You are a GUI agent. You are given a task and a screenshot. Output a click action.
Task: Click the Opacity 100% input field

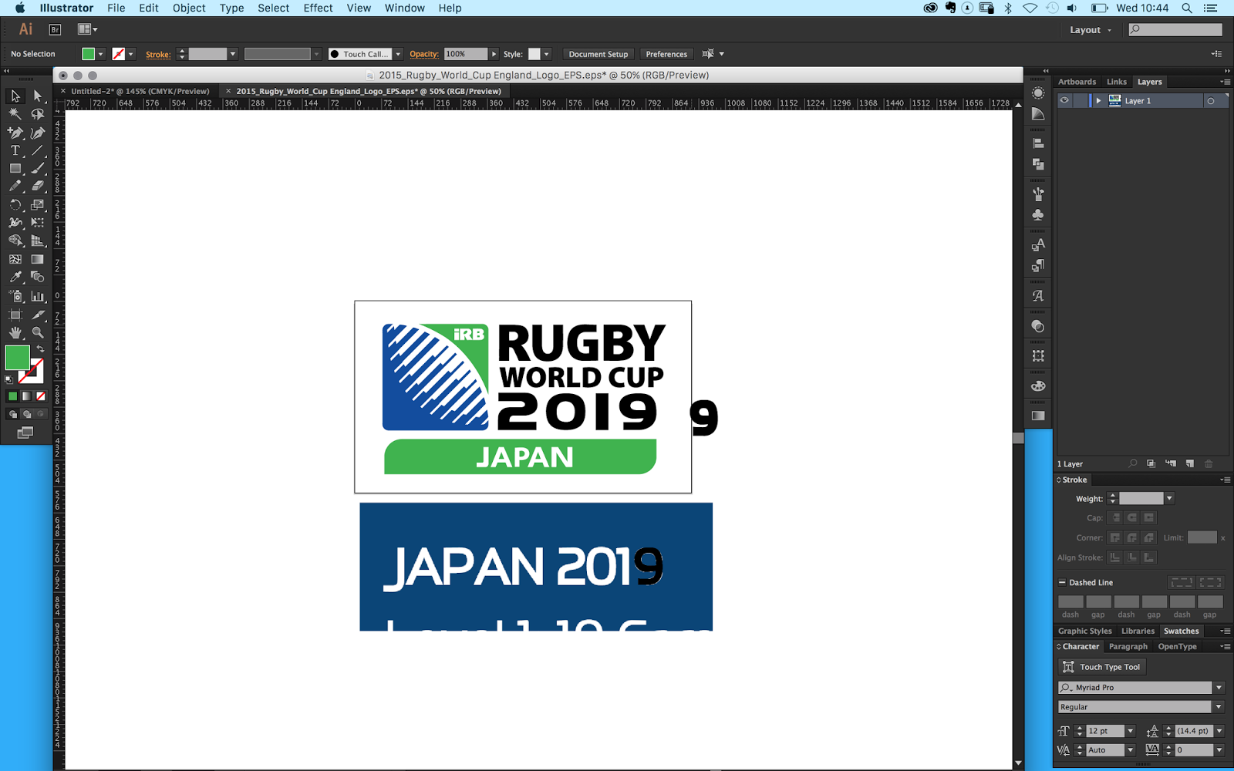click(x=466, y=54)
